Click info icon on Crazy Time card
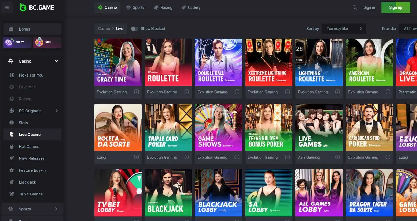Image resolution: width=417 pixels, height=221 pixels. tap(137, 92)
